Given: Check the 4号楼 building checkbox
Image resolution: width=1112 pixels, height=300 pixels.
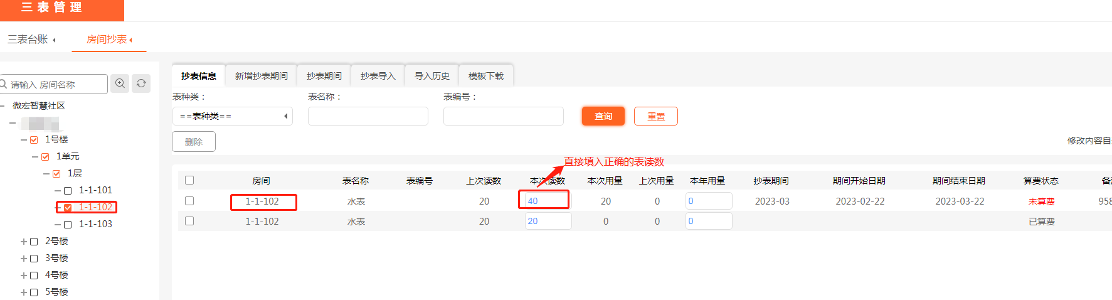Looking at the screenshot, I should click(x=34, y=276).
